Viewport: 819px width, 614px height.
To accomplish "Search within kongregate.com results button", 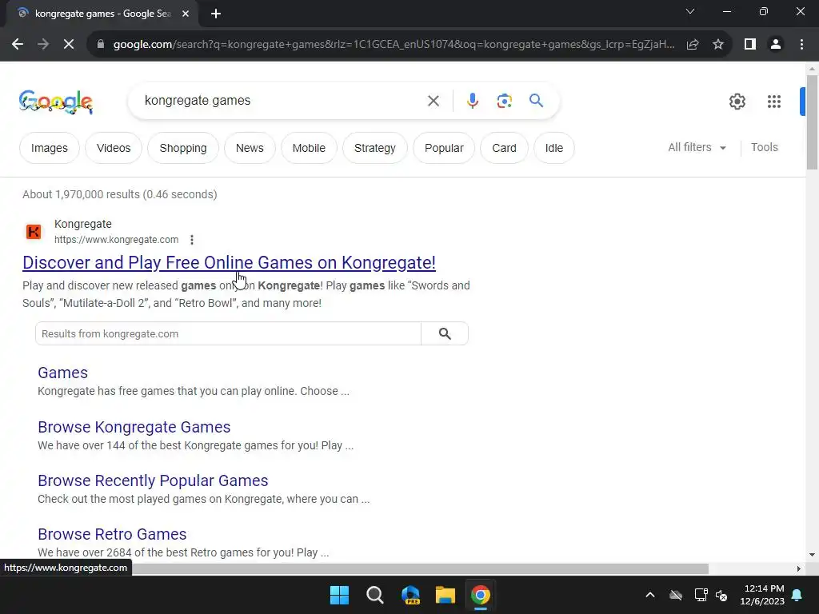I will [x=445, y=333].
